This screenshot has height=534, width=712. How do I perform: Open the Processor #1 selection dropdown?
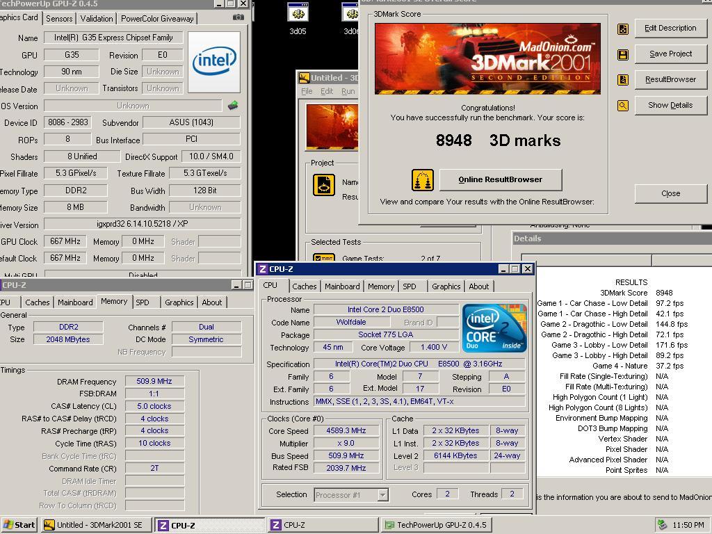383,495
